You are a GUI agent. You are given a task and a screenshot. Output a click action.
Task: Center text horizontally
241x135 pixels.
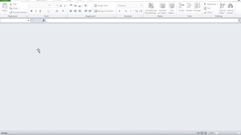tap(75, 11)
